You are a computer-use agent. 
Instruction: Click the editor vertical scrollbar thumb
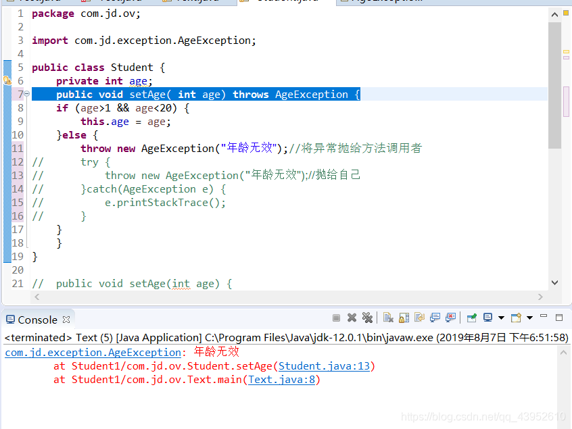555,85
